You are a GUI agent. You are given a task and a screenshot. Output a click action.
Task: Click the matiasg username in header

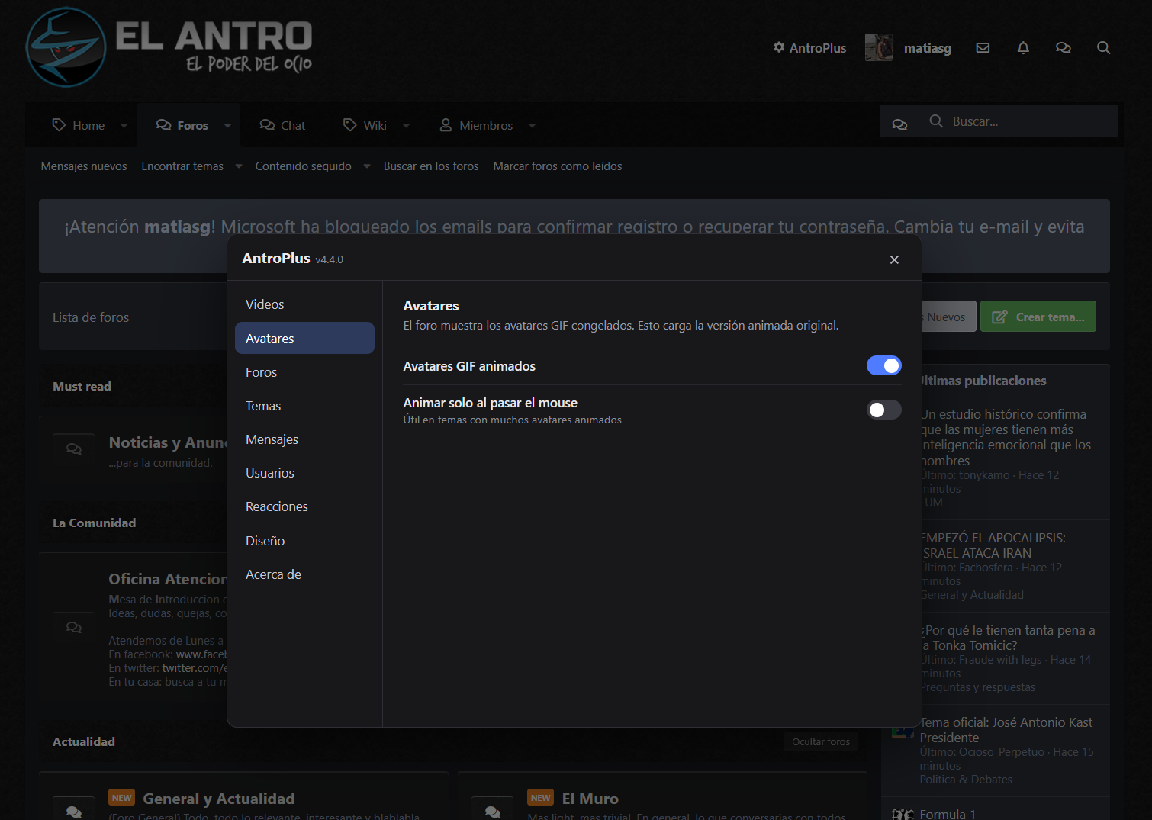928,48
